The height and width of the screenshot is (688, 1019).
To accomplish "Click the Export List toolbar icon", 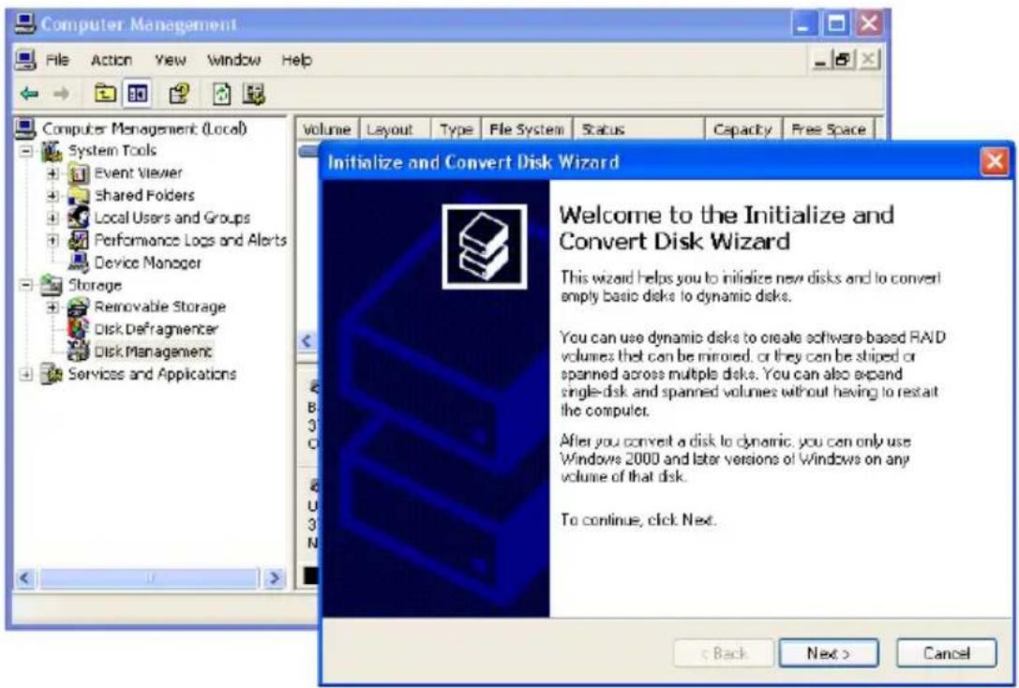I will [253, 95].
